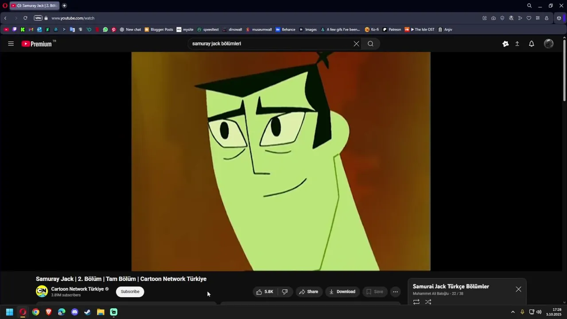Reload the page
Image resolution: width=567 pixels, height=319 pixels.
pos(25,18)
